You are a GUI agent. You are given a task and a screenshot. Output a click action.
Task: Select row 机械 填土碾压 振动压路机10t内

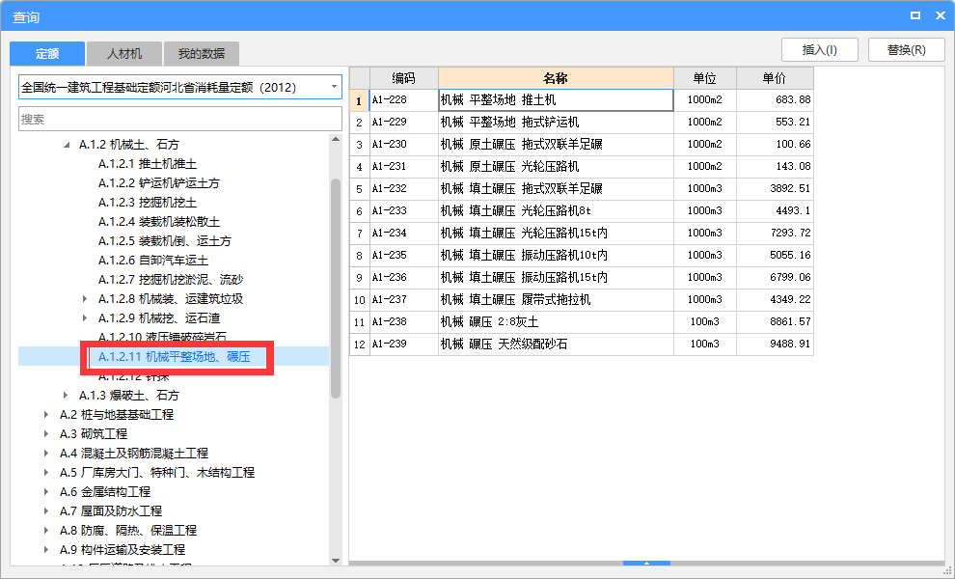click(x=556, y=256)
